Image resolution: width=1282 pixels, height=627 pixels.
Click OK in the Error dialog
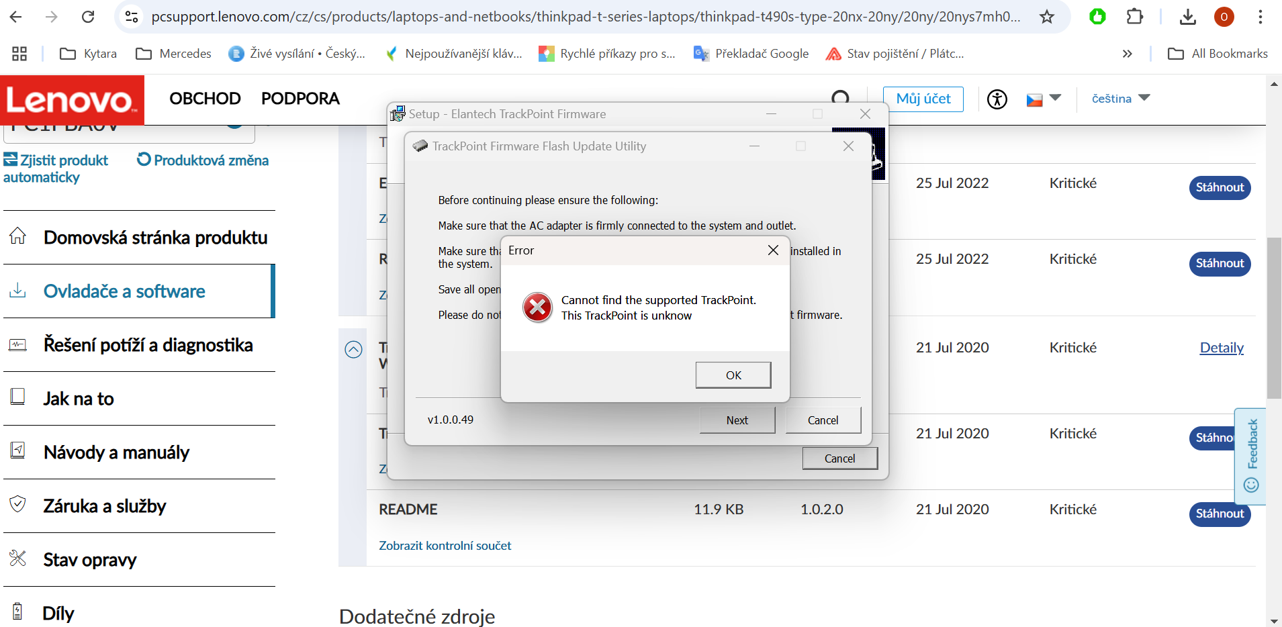tap(733, 375)
